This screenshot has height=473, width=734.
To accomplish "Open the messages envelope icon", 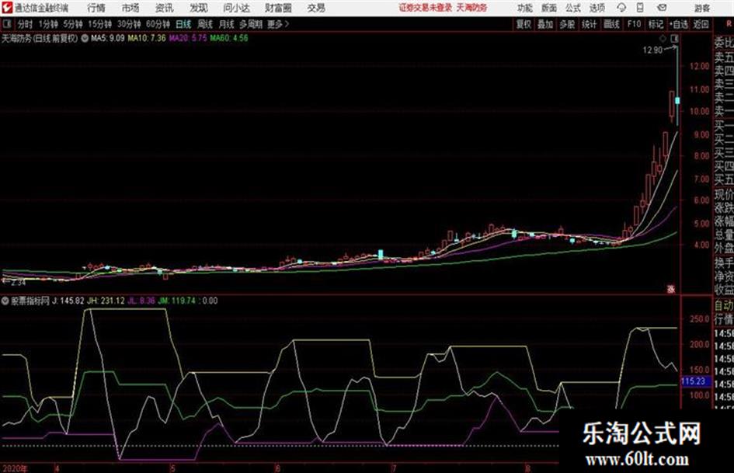I will pos(662,8).
